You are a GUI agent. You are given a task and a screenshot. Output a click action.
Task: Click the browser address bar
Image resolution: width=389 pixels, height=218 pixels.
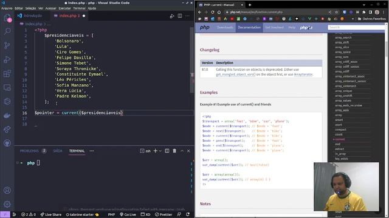coord(275,12)
